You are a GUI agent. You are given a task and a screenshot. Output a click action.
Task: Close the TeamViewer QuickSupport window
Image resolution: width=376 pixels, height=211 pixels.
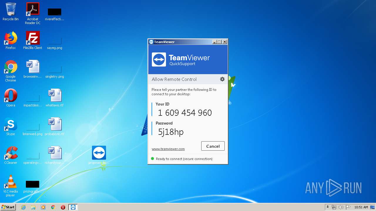225,42
